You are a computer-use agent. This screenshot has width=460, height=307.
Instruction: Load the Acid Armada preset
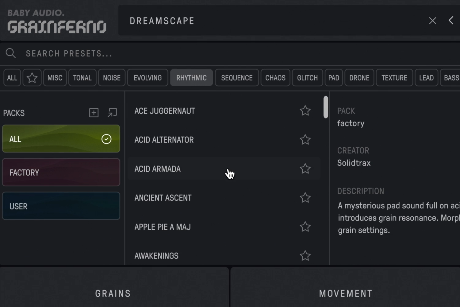pyautogui.click(x=158, y=169)
